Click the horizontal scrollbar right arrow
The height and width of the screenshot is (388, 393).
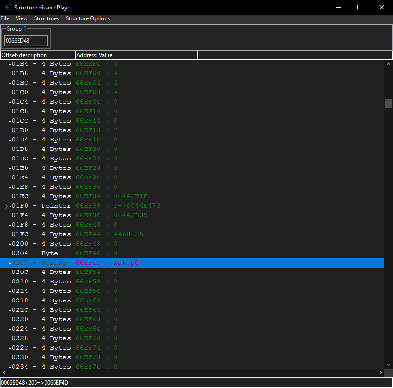[381, 373]
